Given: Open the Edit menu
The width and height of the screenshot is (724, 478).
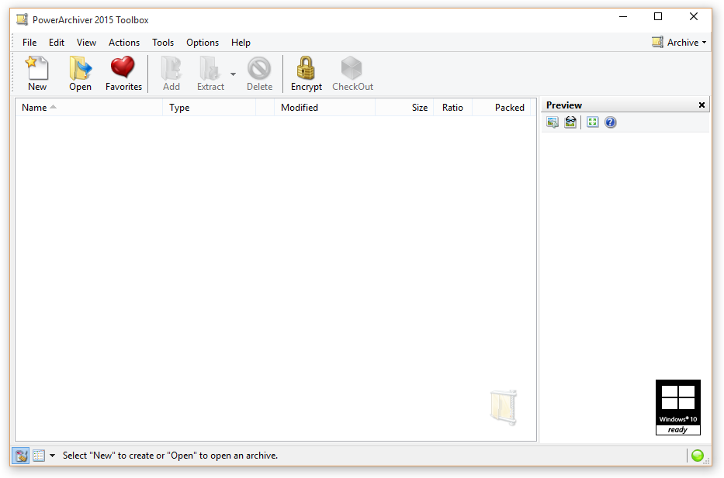Looking at the screenshot, I should click(x=57, y=43).
